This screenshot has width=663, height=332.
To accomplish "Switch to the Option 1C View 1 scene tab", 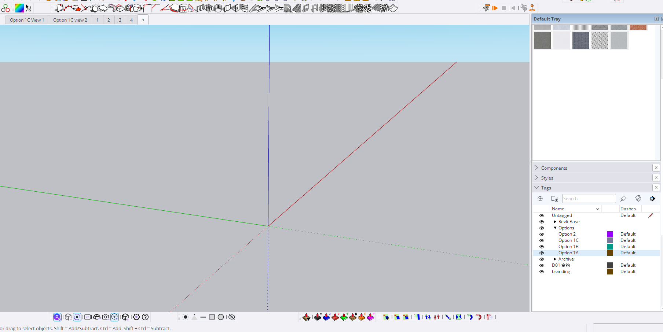I will click(x=27, y=20).
